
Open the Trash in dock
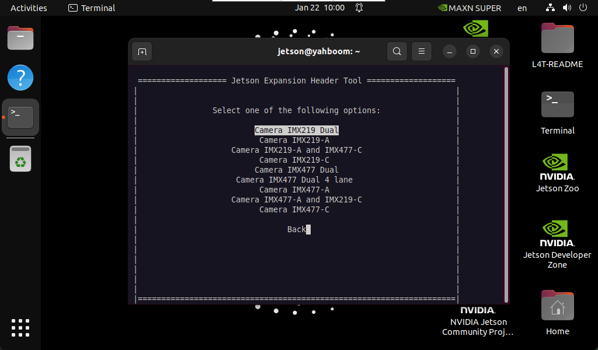pos(20,159)
